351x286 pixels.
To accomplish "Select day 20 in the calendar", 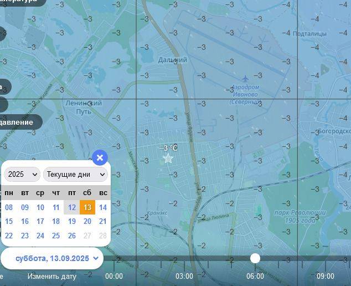I will [x=87, y=221].
